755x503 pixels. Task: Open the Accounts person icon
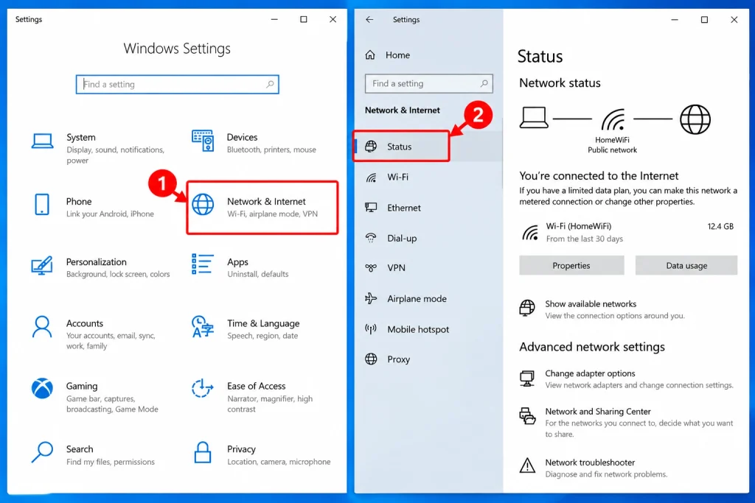[42, 327]
